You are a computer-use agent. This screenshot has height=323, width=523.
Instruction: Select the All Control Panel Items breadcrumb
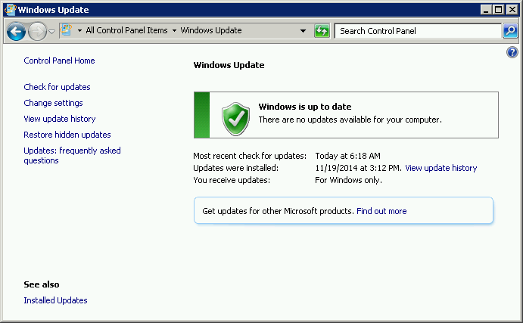(x=126, y=31)
